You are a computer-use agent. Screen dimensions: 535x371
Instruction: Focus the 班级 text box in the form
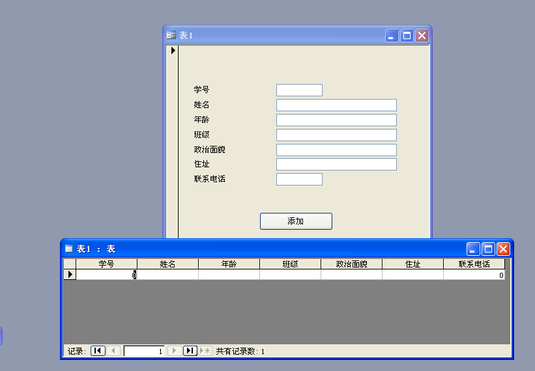[x=336, y=135]
